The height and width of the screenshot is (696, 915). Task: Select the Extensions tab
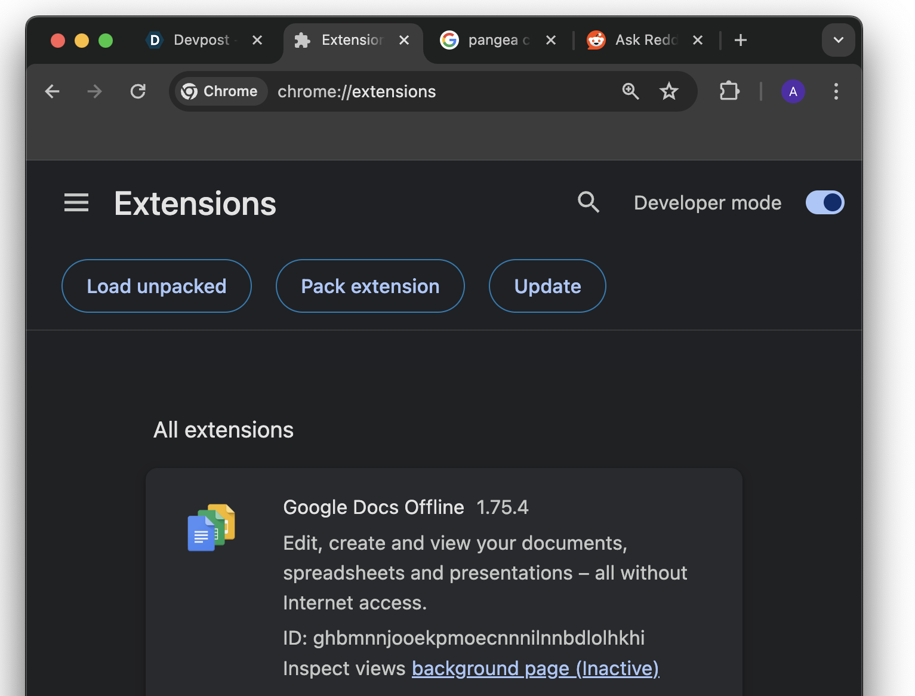[x=352, y=40]
